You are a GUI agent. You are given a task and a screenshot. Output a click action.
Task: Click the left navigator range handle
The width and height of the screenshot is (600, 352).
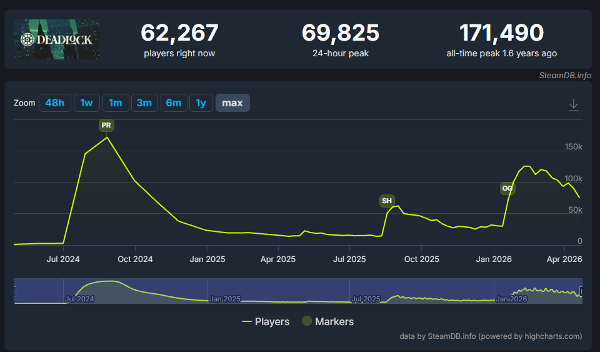coord(14,291)
